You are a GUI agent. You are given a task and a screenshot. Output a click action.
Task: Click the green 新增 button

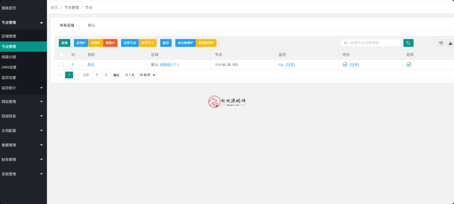point(64,43)
